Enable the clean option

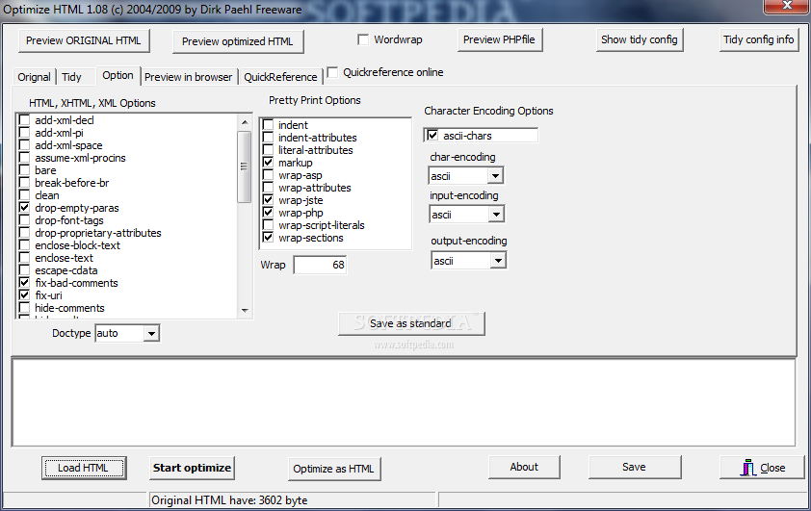pyautogui.click(x=24, y=195)
